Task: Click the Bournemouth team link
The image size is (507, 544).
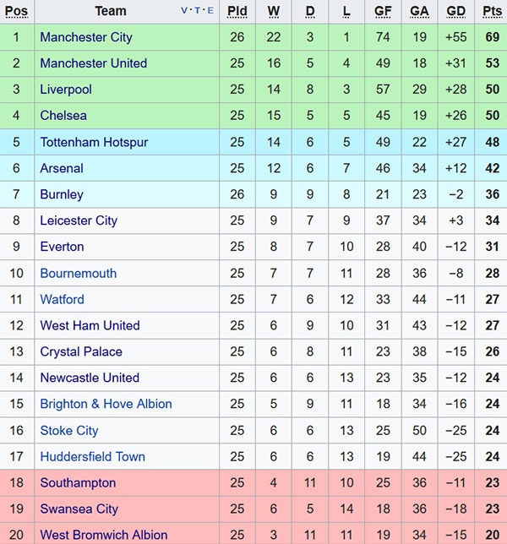Action: [x=79, y=273]
